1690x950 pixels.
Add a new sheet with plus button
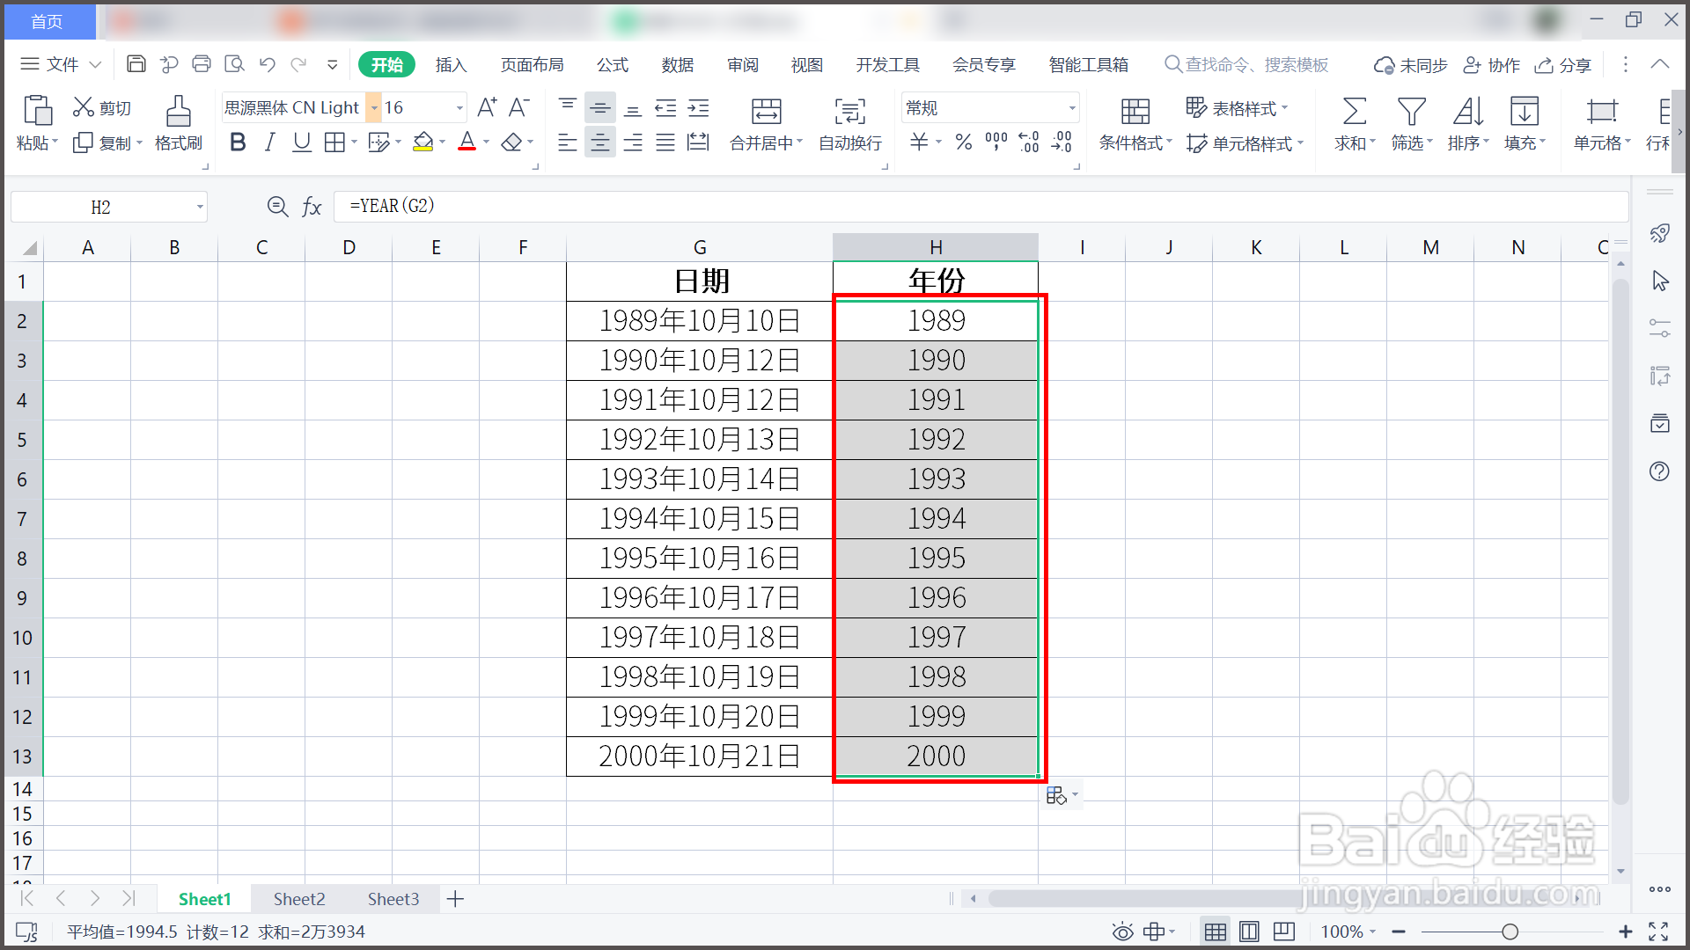point(455,899)
